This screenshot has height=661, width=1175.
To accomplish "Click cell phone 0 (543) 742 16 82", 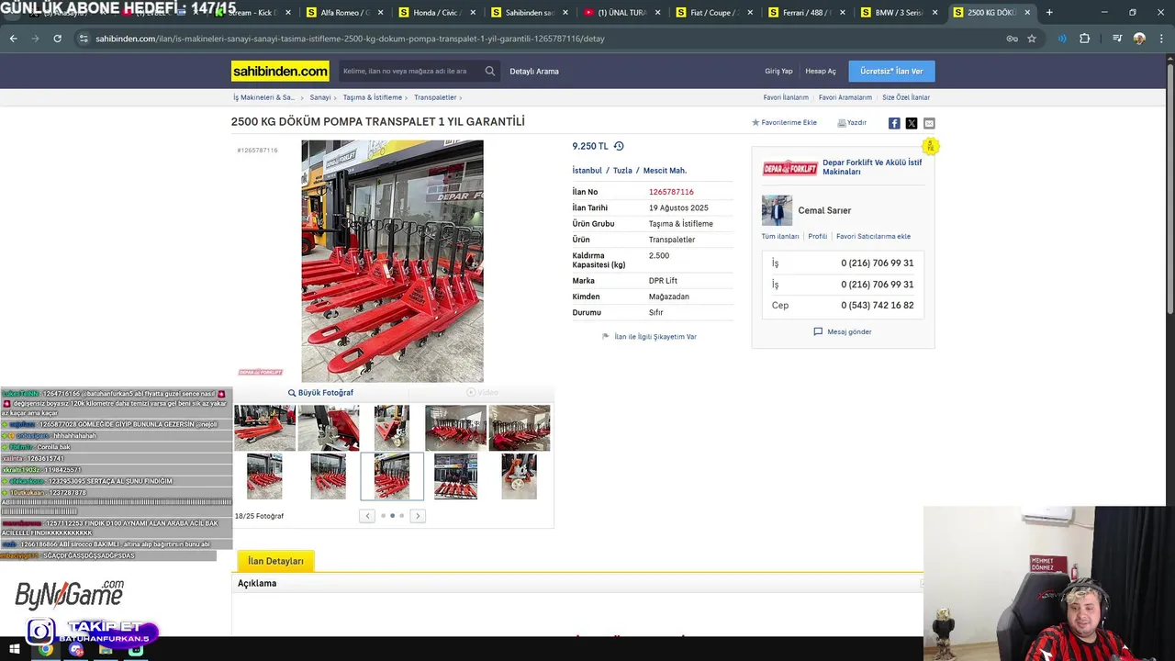I will click(x=877, y=305).
